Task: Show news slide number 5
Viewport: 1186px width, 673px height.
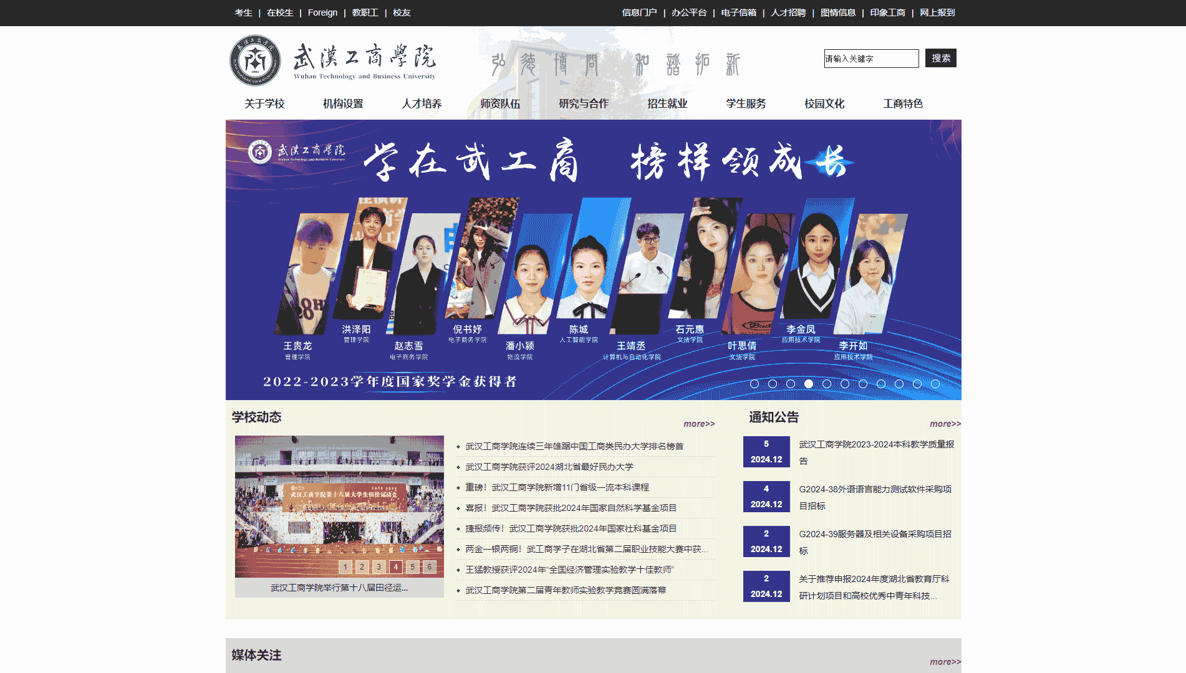Action: coord(413,567)
